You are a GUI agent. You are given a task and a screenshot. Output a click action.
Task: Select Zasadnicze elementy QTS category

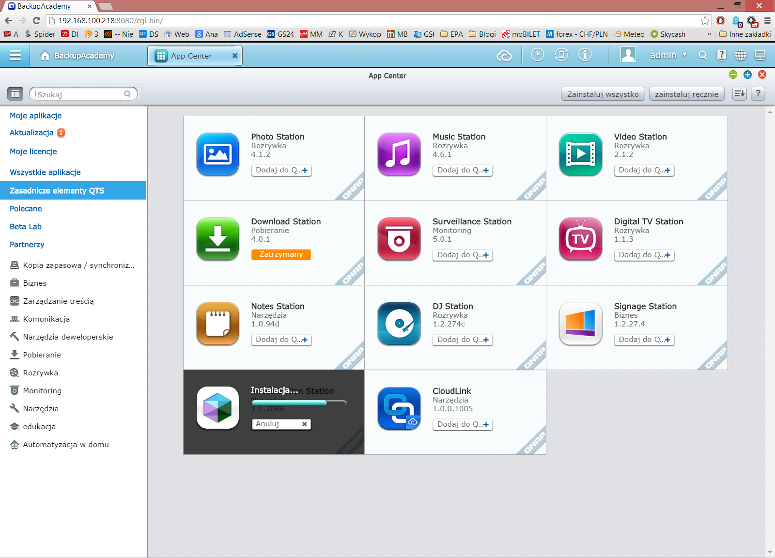click(x=73, y=190)
